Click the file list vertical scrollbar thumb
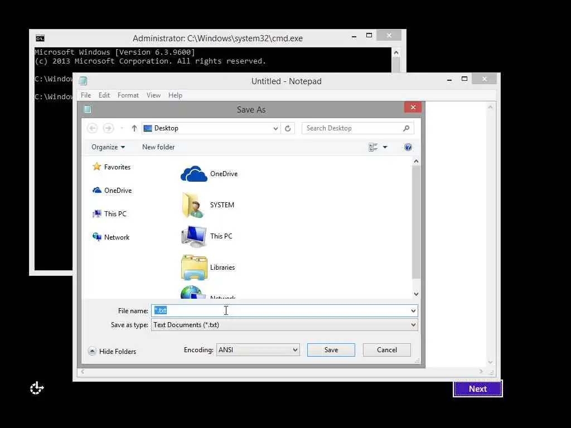Screen dimensions: 571x428 (416, 222)
